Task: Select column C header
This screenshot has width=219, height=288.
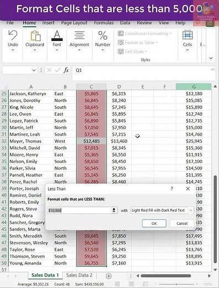Action: [91, 86]
